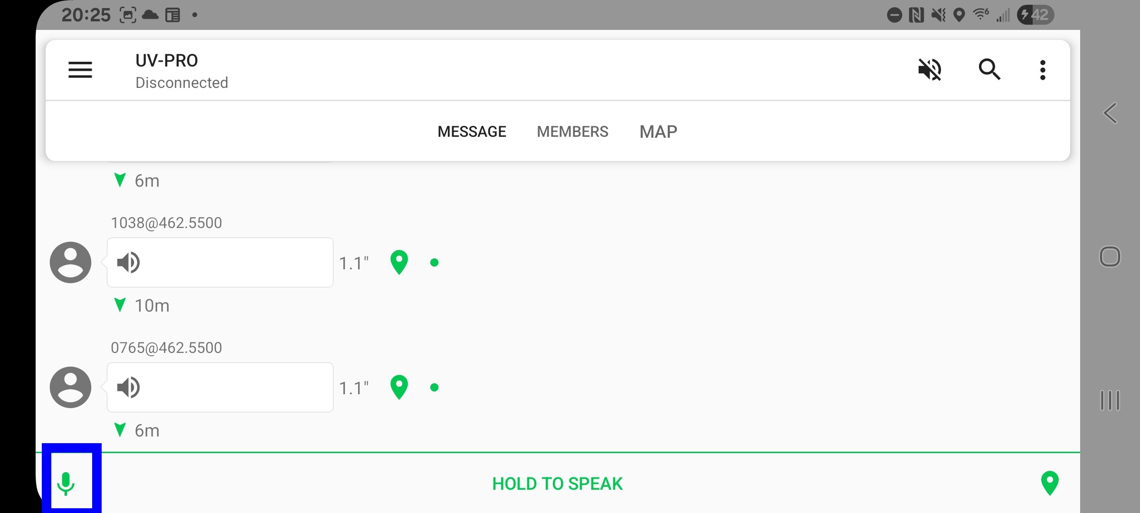The width and height of the screenshot is (1140, 513).
Task: Tap avatar of sender 0765@462.5500
Action: [x=71, y=387]
